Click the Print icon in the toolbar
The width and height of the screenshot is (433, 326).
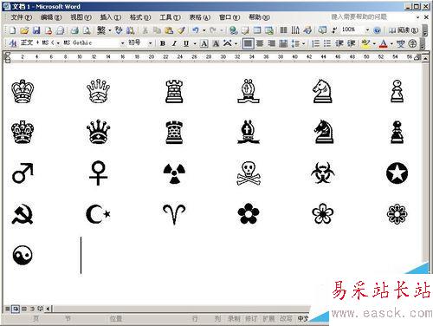74,30
